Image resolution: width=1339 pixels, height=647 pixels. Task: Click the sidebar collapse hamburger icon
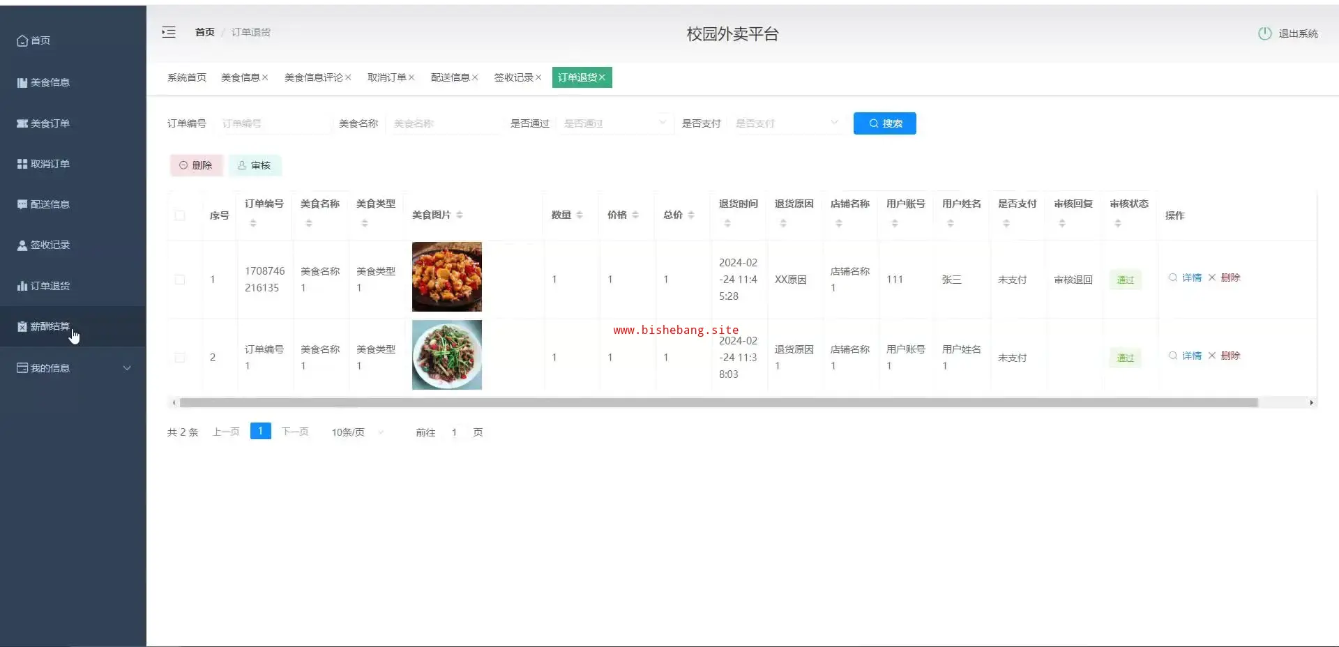tap(169, 32)
